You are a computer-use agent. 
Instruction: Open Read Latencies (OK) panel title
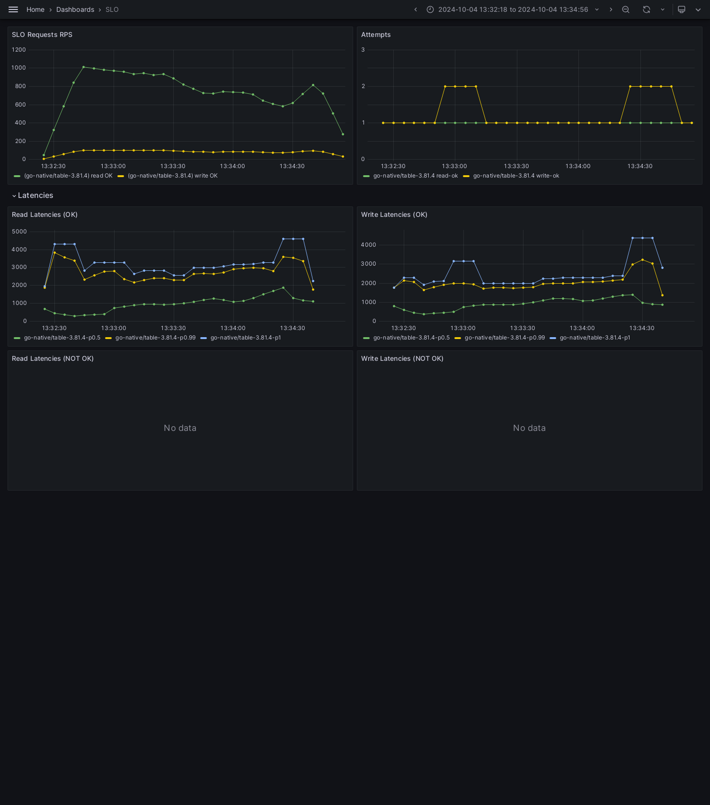click(x=44, y=215)
